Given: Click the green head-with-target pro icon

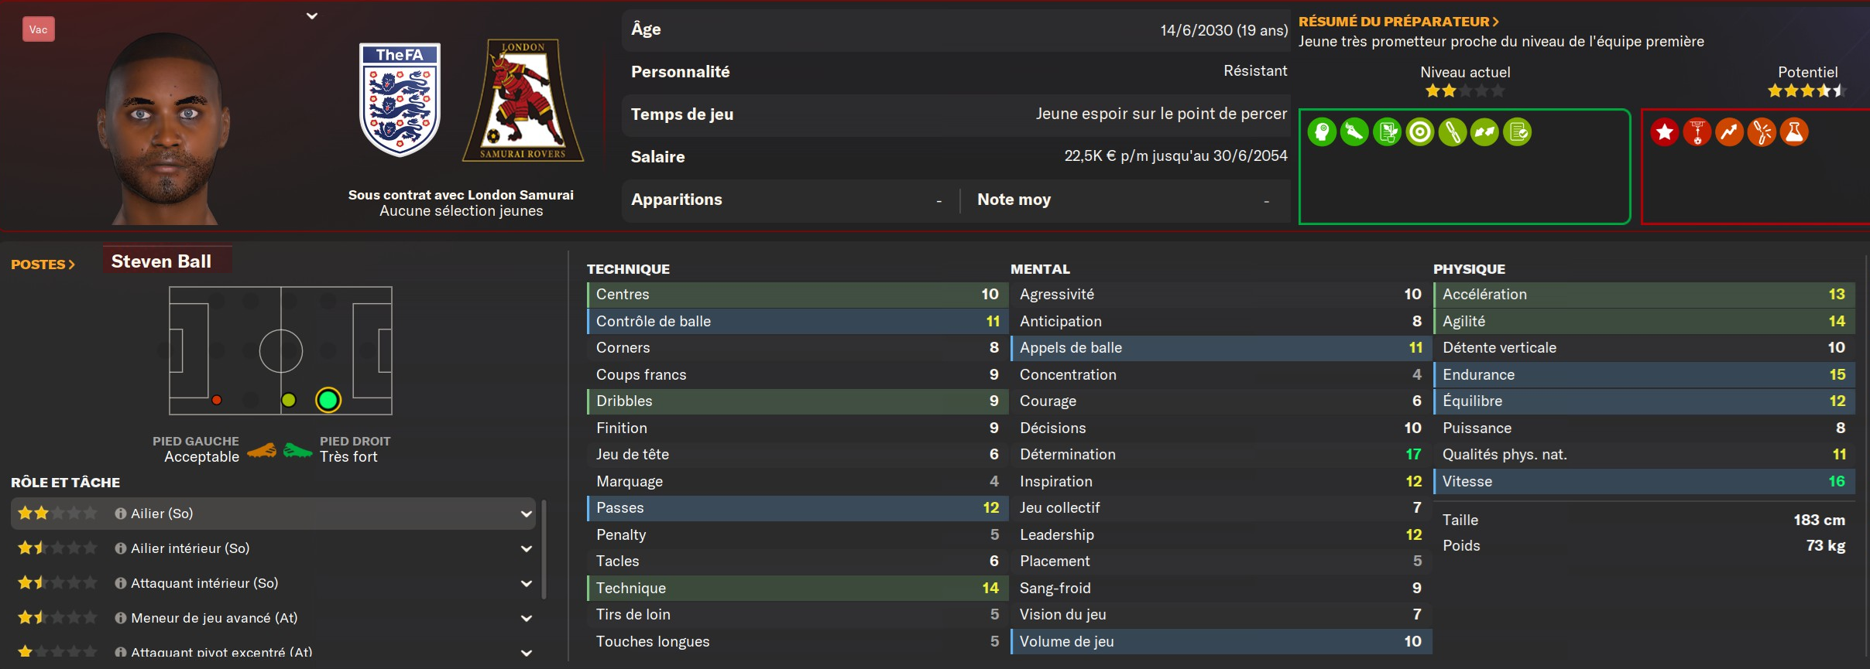Looking at the screenshot, I should [1322, 132].
